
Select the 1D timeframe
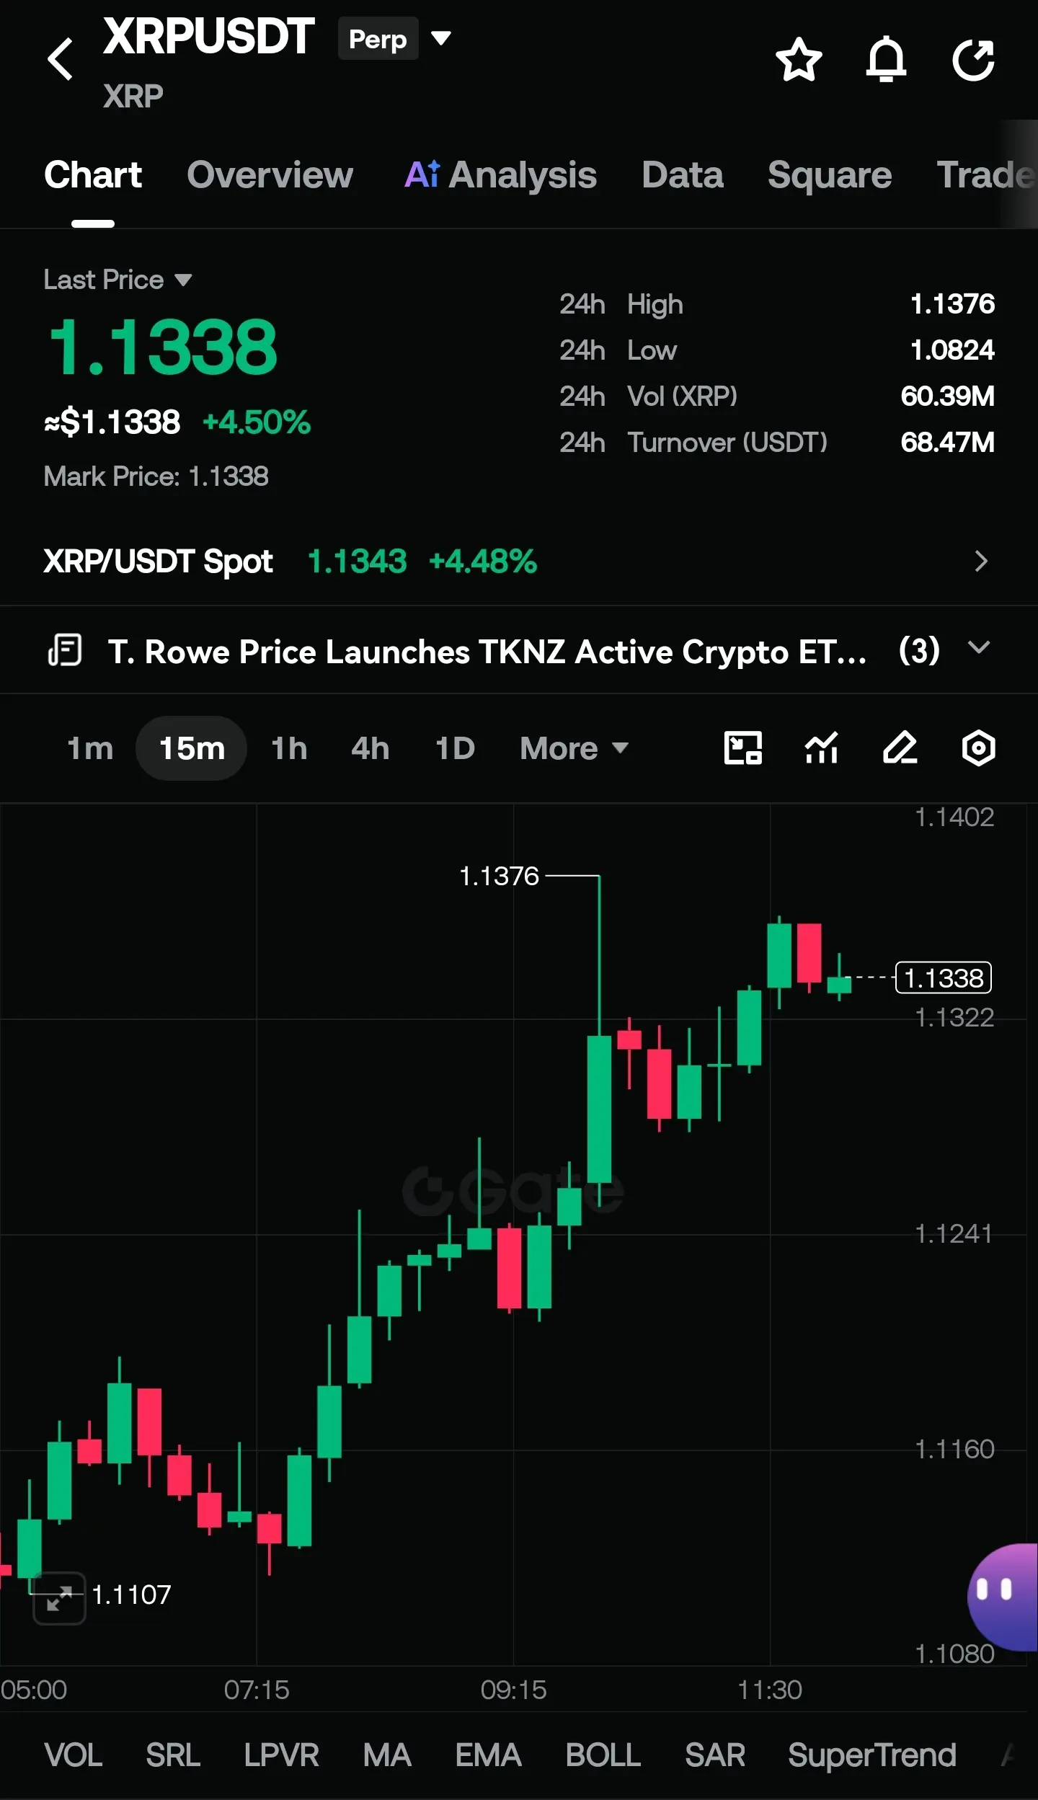pos(455,748)
